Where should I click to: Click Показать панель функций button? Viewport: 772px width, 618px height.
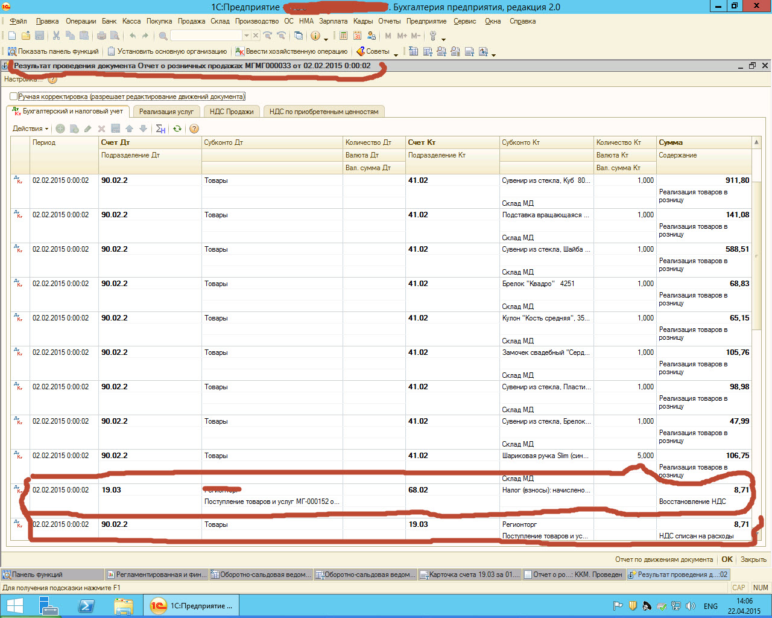tap(53, 52)
